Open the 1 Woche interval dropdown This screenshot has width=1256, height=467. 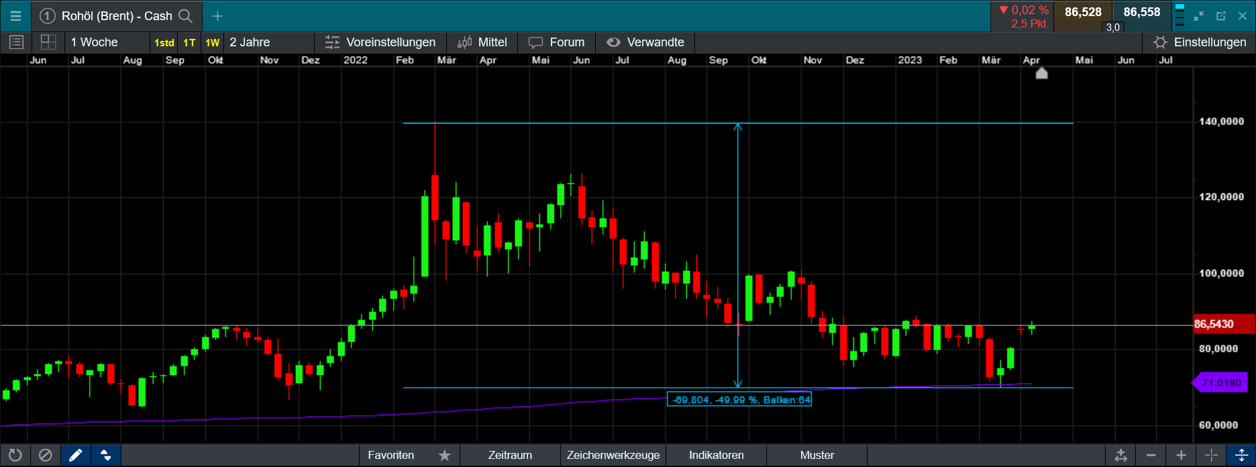[107, 42]
